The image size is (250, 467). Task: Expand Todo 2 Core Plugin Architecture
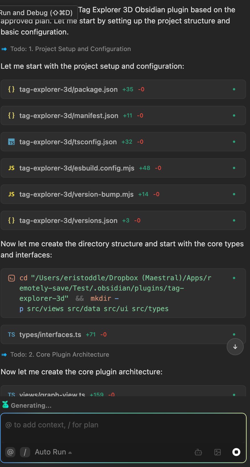tap(60, 355)
